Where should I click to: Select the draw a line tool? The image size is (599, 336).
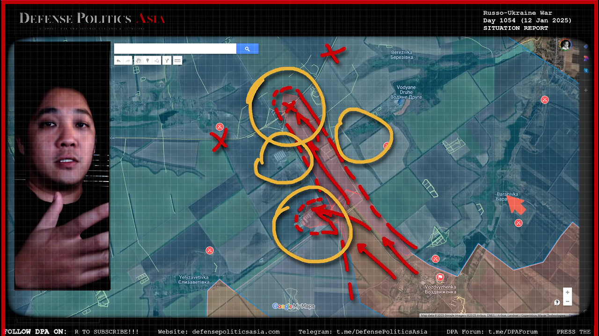point(157,61)
